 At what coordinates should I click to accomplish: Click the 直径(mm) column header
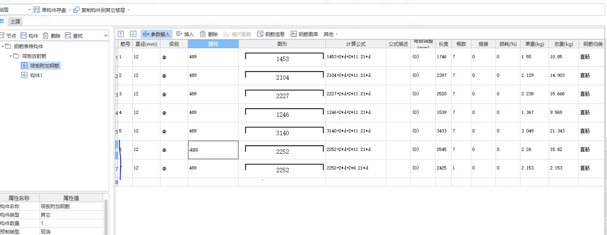tap(146, 44)
